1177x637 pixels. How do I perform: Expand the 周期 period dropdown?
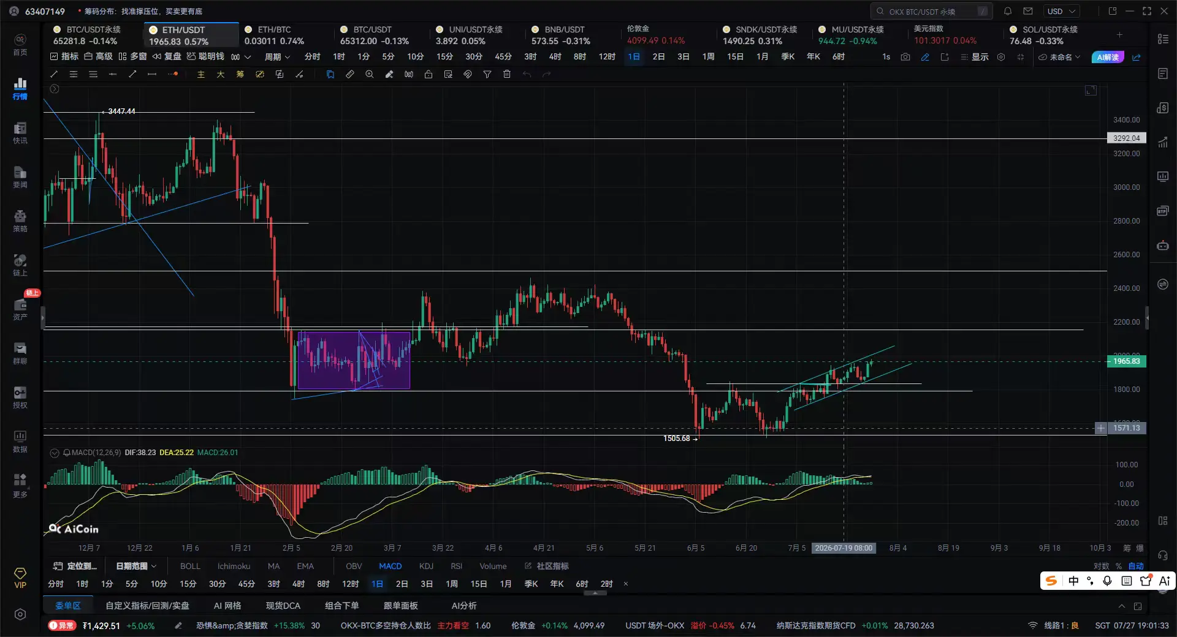point(277,57)
